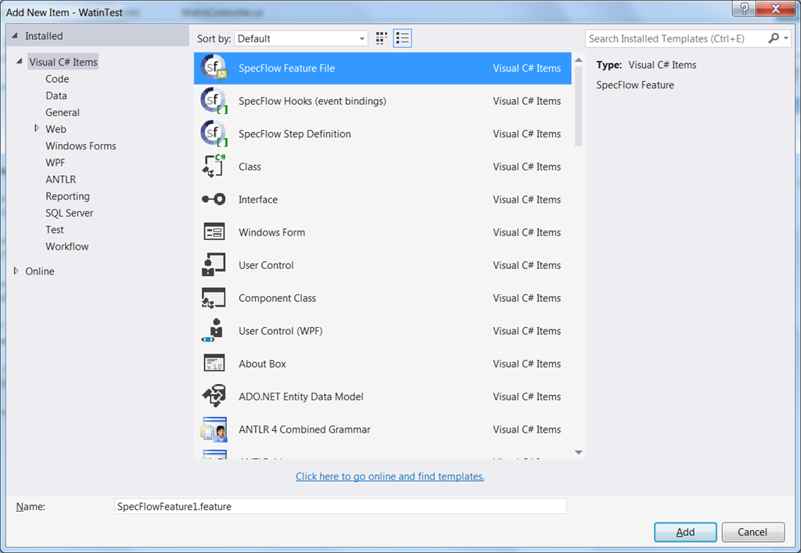The width and height of the screenshot is (801, 553).
Task: Click the scroll down arrow of template list
Action: coord(578,452)
